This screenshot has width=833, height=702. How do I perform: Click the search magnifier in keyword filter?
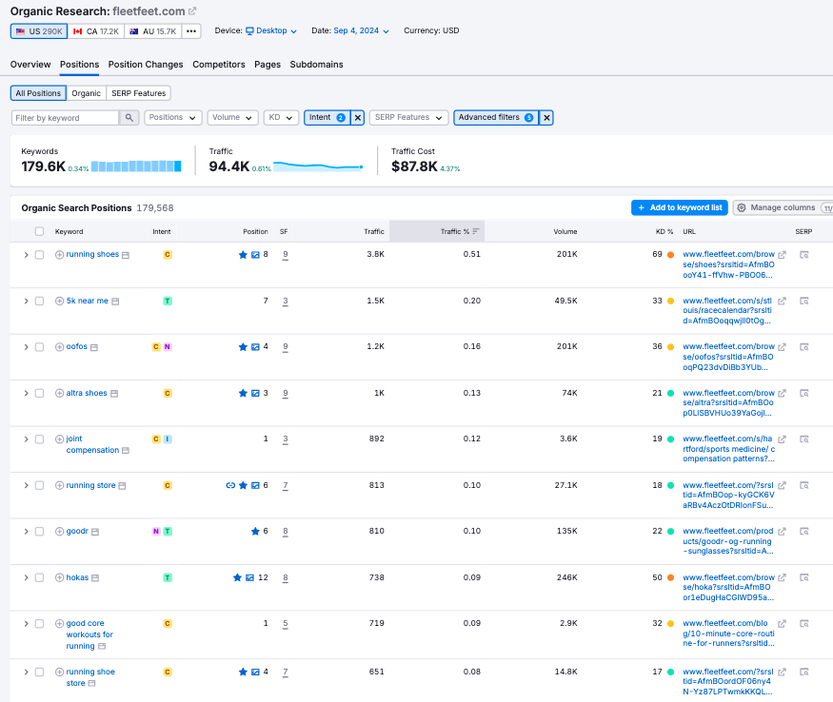point(129,118)
